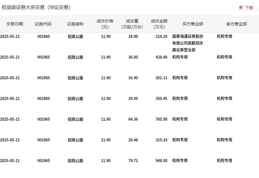259x178 pixels.
Task: Click the 下载 download button
Action: [246, 8]
